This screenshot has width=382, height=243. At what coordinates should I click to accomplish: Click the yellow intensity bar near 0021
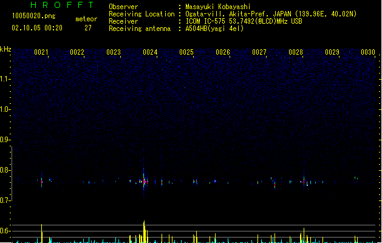pos(42,233)
